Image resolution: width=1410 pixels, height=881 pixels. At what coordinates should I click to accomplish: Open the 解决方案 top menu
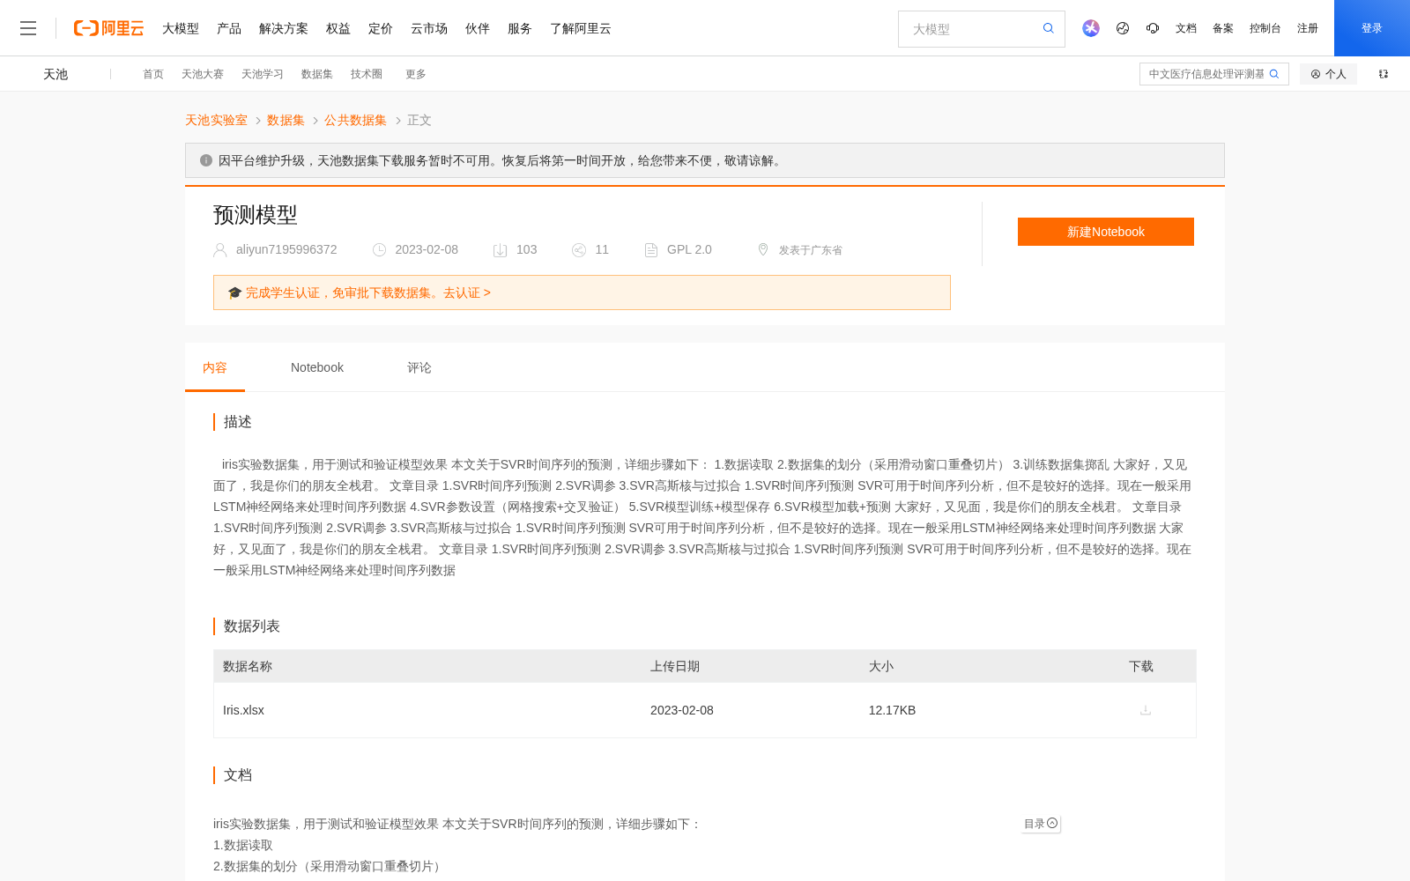click(x=284, y=28)
